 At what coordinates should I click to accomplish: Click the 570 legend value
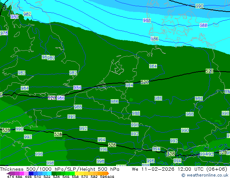coord(85,177)
